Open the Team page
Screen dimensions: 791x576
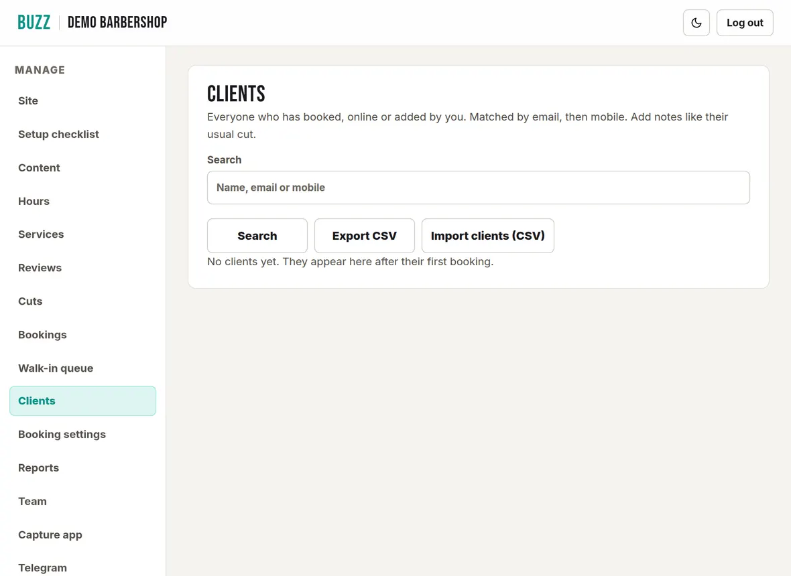click(x=82, y=502)
